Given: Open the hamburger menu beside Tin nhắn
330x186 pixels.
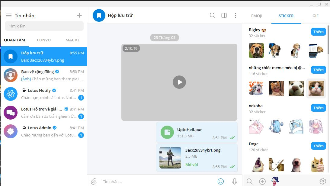Looking at the screenshot, I should pyautogui.click(x=9, y=15).
